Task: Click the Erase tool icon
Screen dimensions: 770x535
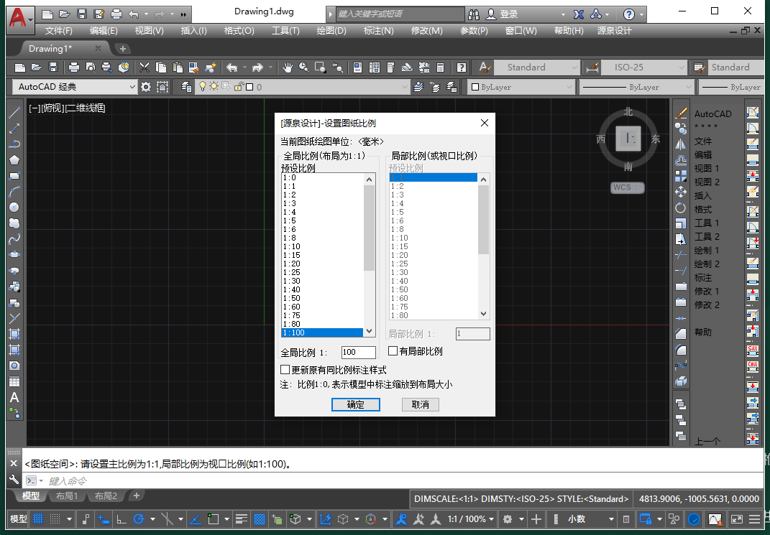Action: [681, 113]
